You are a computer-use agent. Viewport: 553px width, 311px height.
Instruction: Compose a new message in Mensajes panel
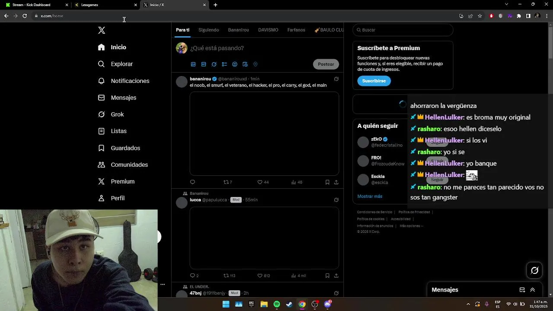coord(522,290)
